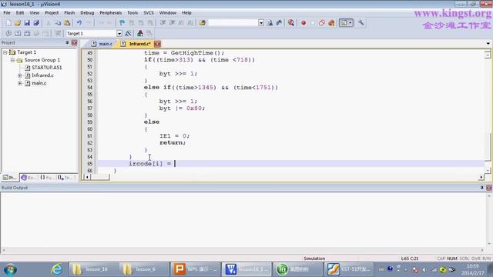Open the File menu

[x=7, y=13]
